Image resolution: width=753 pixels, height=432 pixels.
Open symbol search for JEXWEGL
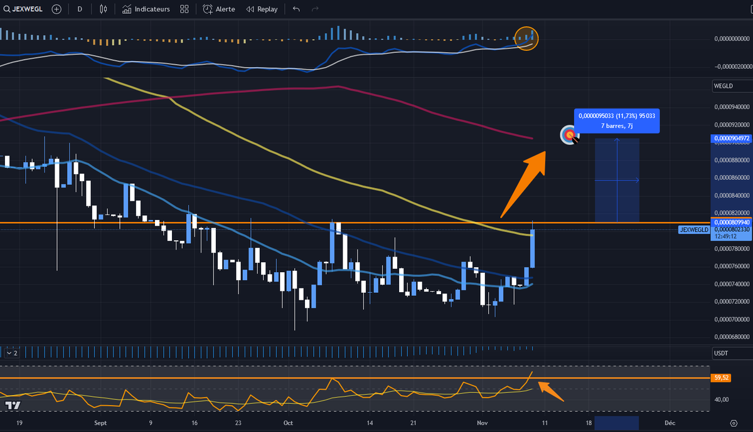coord(23,9)
